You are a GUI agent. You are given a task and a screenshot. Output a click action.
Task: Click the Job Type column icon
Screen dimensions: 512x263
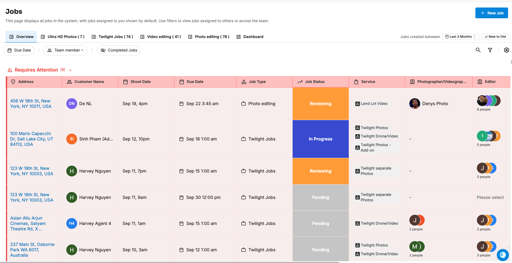tap(244, 82)
